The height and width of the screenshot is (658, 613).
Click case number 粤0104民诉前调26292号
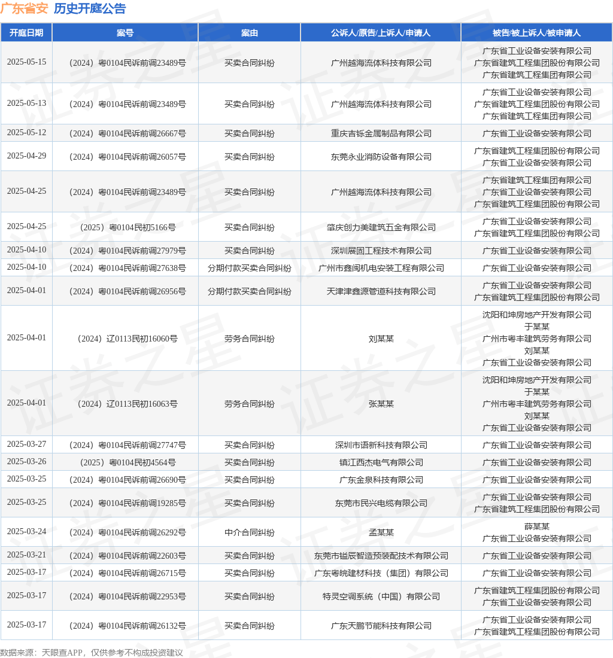pos(128,532)
